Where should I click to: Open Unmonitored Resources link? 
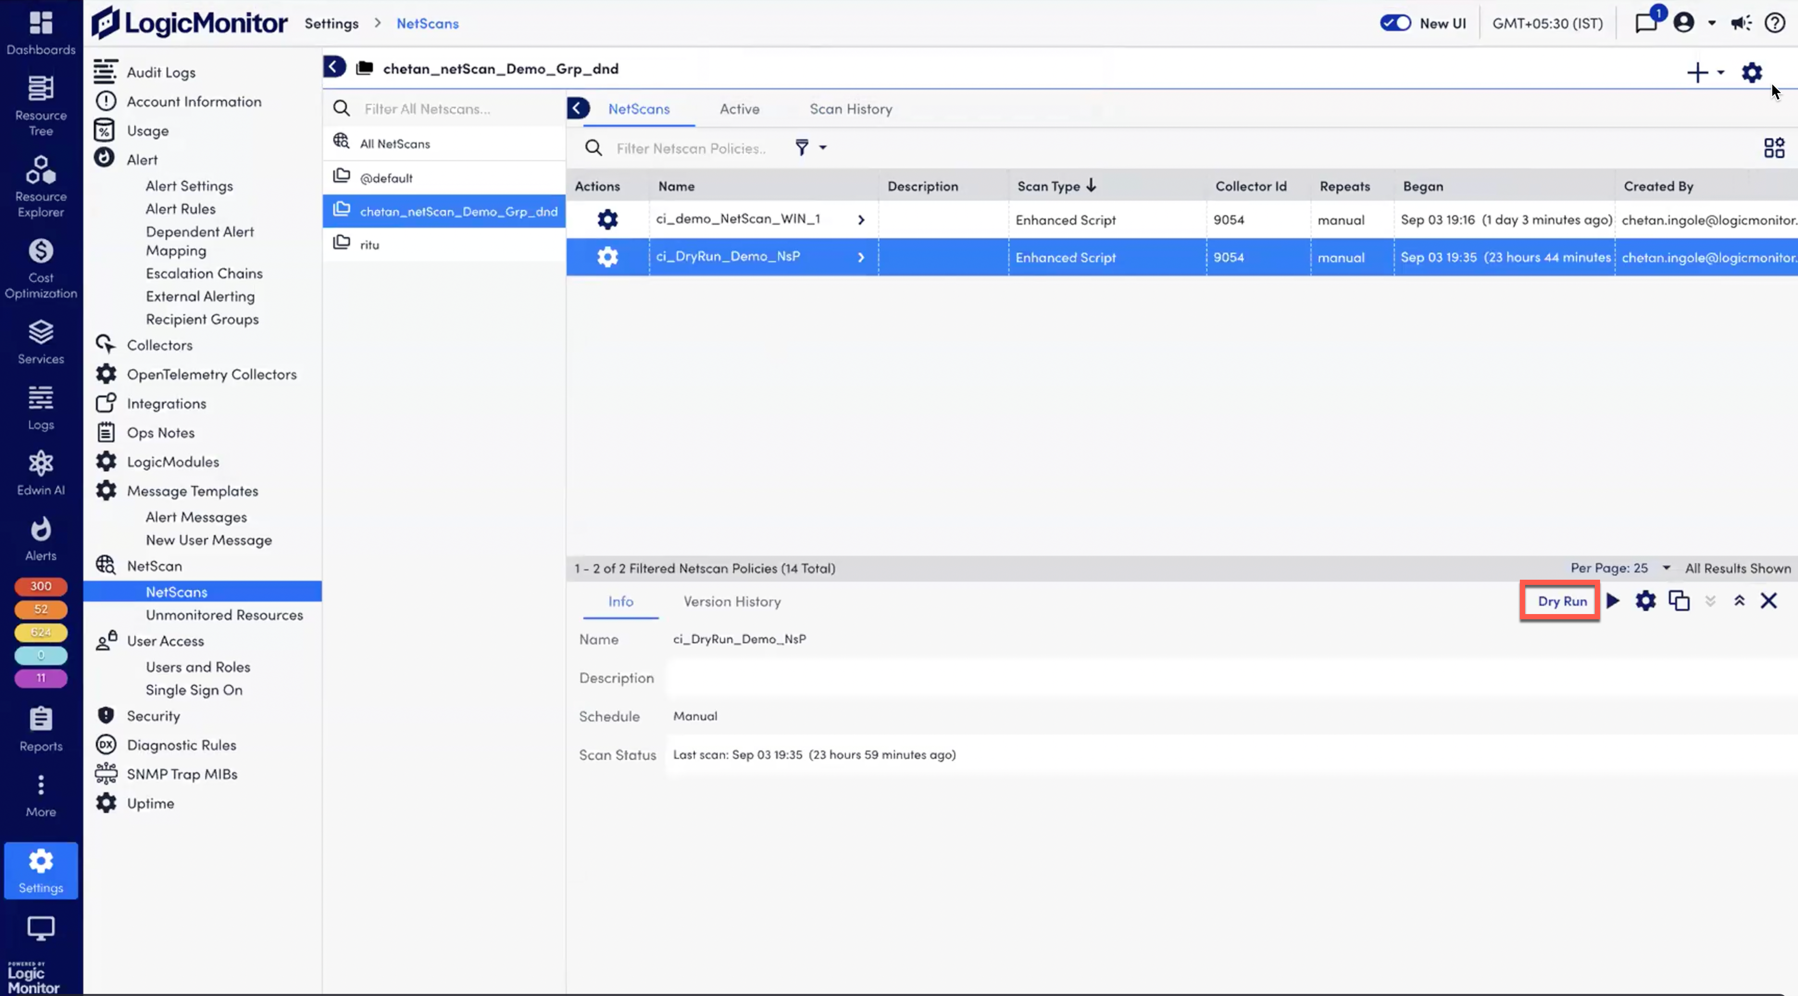tap(224, 615)
